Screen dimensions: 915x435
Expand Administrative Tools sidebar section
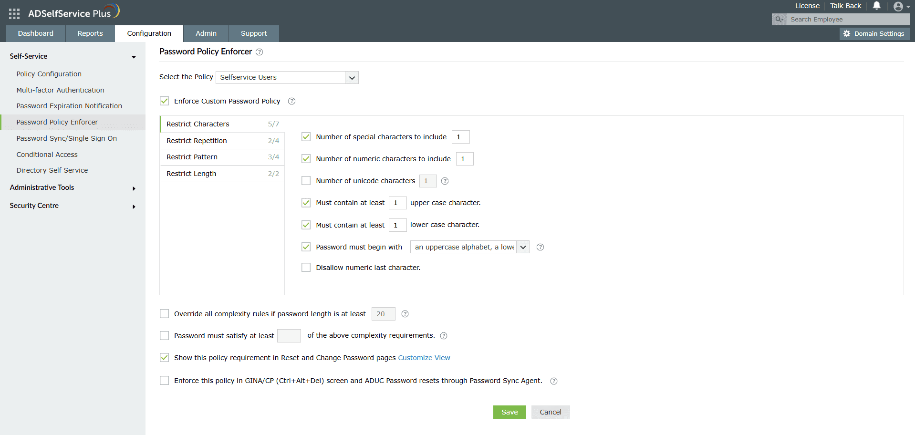click(x=73, y=187)
